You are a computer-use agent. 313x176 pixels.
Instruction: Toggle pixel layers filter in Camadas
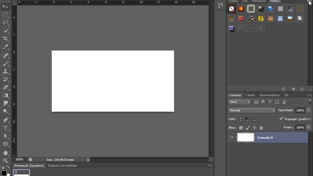256,102
